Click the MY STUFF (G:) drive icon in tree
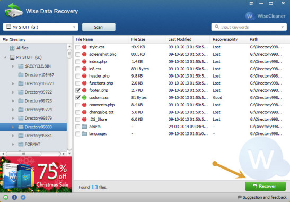The width and height of the screenshot is (290, 202). 12,57
